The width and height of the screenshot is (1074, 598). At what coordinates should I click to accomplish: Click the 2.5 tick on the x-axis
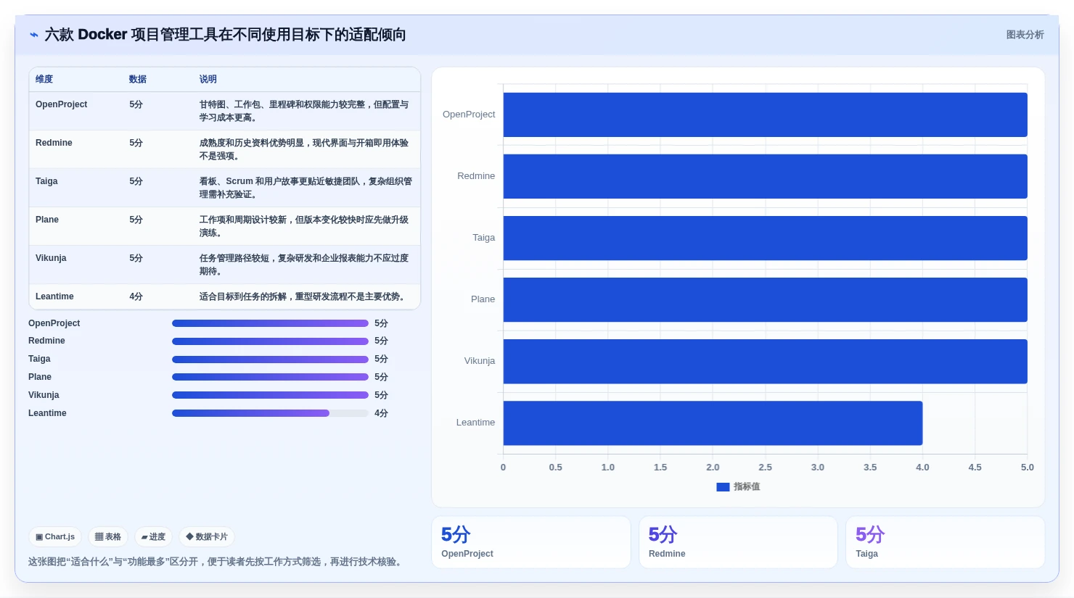[765, 468]
